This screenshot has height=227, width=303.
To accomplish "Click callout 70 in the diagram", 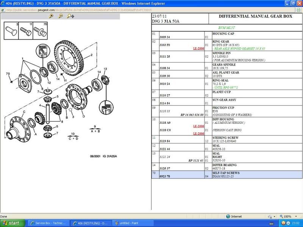I will pyautogui.click(x=8, y=74).
